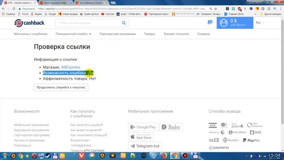Viewport: 284px width, 160px height.
Task: Open Как получить кэшбэк? link
Action: point(87,125)
